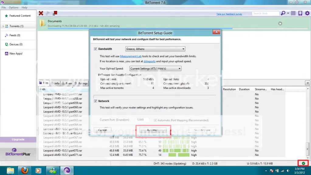Select Leopard-AMD-10.5.1.part057.rar row

pos(63,94)
